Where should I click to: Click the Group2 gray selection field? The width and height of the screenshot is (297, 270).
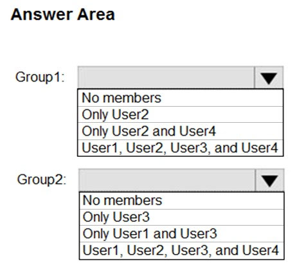tap(167, 180)
